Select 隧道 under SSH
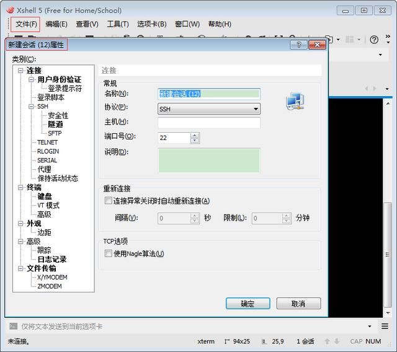 pyautogui.click(x=55, y=125)
